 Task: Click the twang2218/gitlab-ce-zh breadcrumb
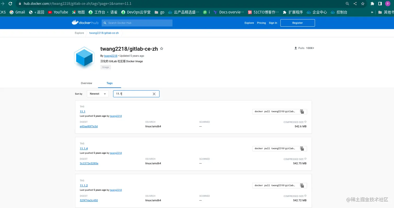point(104,33)
